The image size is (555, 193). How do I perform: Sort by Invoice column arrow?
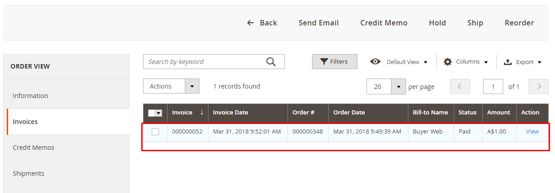click(x=202, y=112)
